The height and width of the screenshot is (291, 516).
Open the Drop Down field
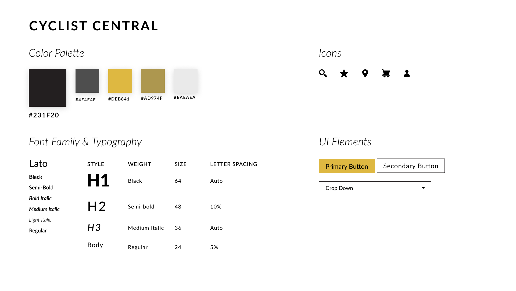[x=375, y=188]
